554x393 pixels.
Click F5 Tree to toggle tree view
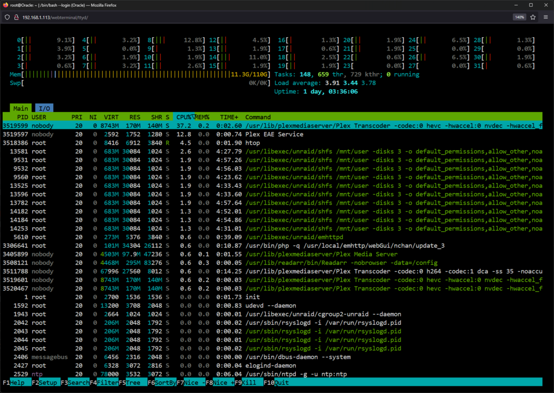[x=129, y=382]
